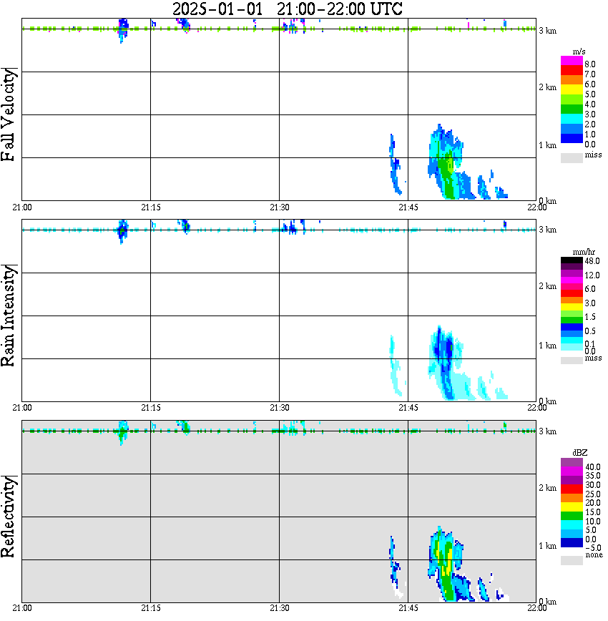Click the red 25.0 swatch in dBZ legend

pyautogui.click(x=572, y=489)
